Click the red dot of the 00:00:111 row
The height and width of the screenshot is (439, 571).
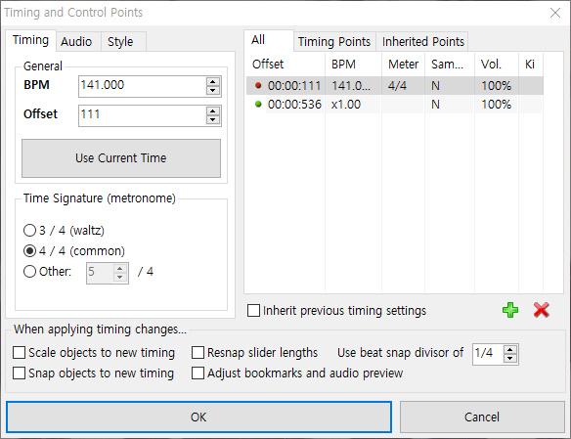[258, 85]
